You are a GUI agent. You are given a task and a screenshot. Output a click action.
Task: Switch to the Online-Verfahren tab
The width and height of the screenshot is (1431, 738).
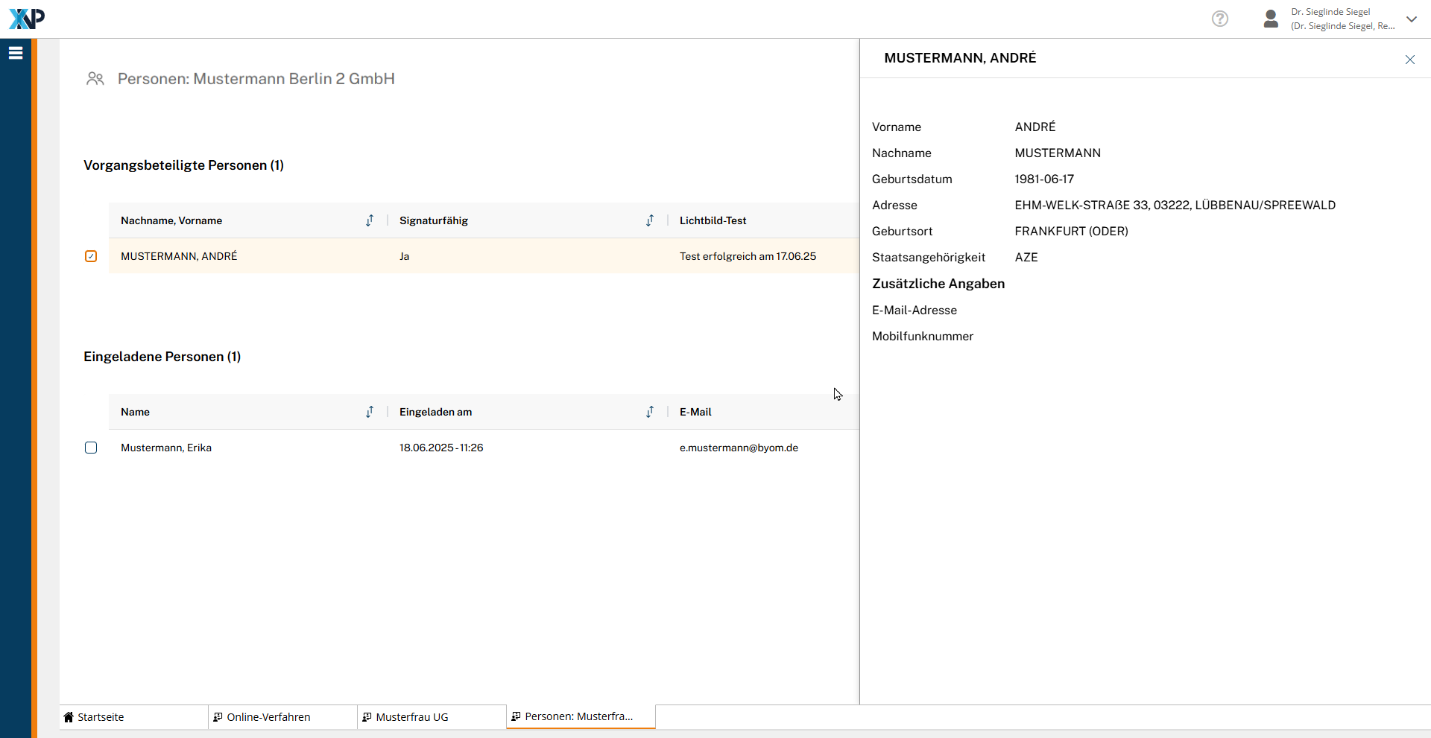[x=282, y=717]
